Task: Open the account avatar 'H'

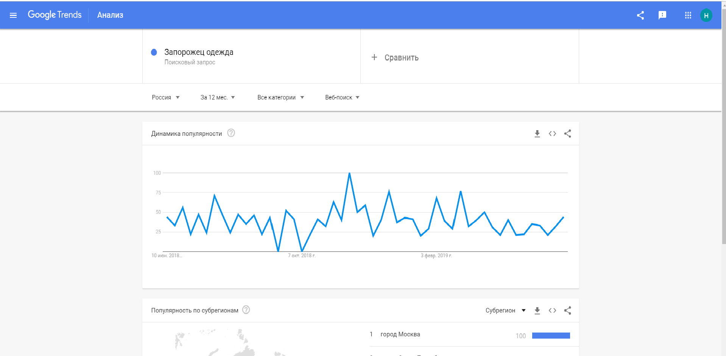Action: click(706, 16)
